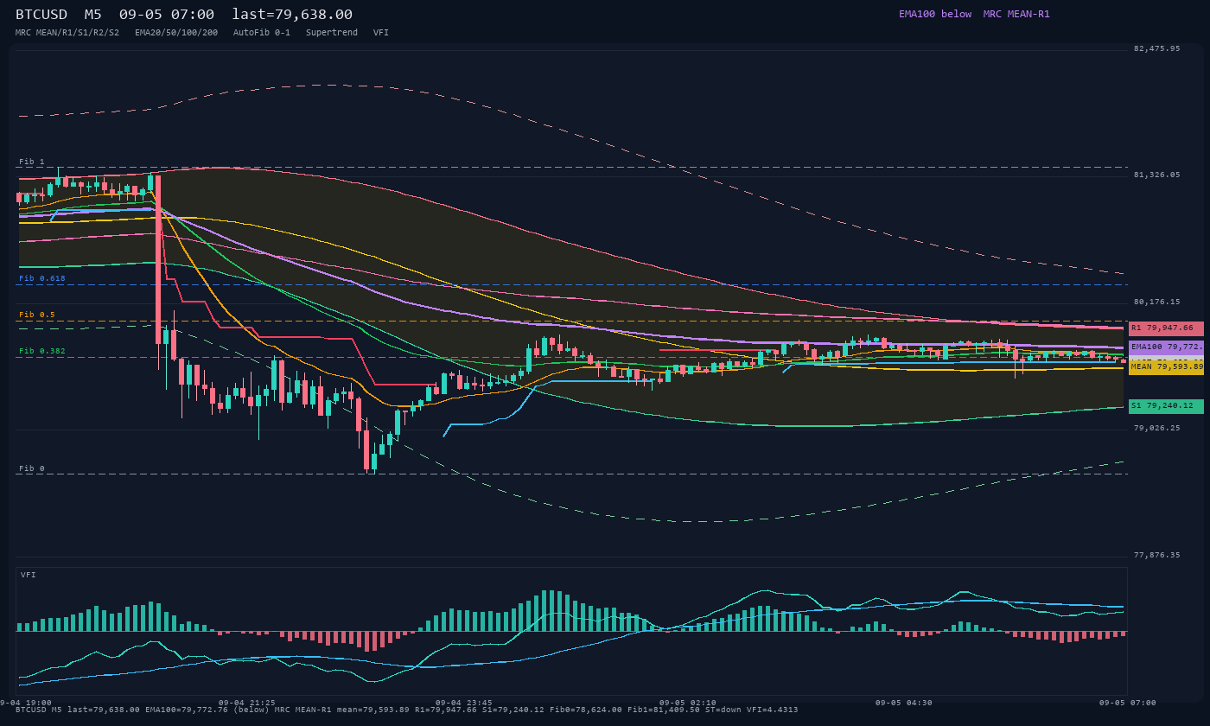Click the VFI entry in the indicator legend
1210x726 pixels.
coord(381,33)
